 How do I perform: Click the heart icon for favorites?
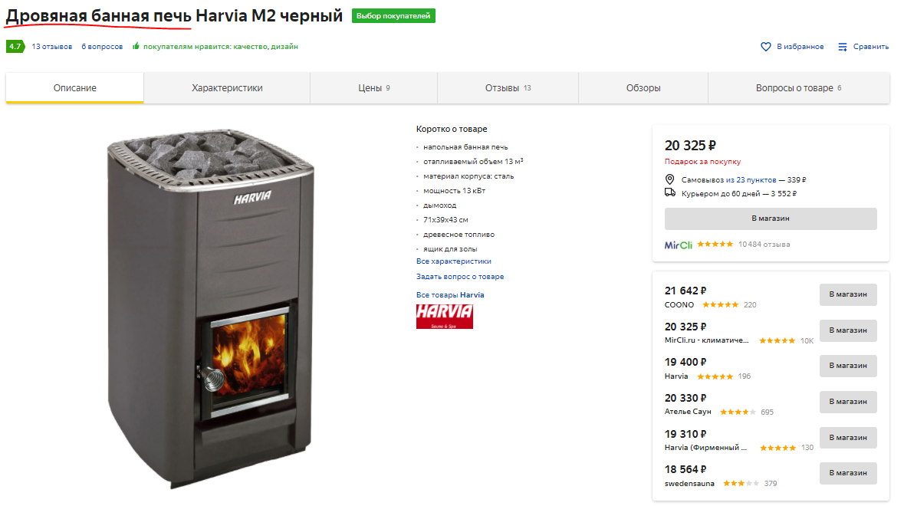coord(766,47)
